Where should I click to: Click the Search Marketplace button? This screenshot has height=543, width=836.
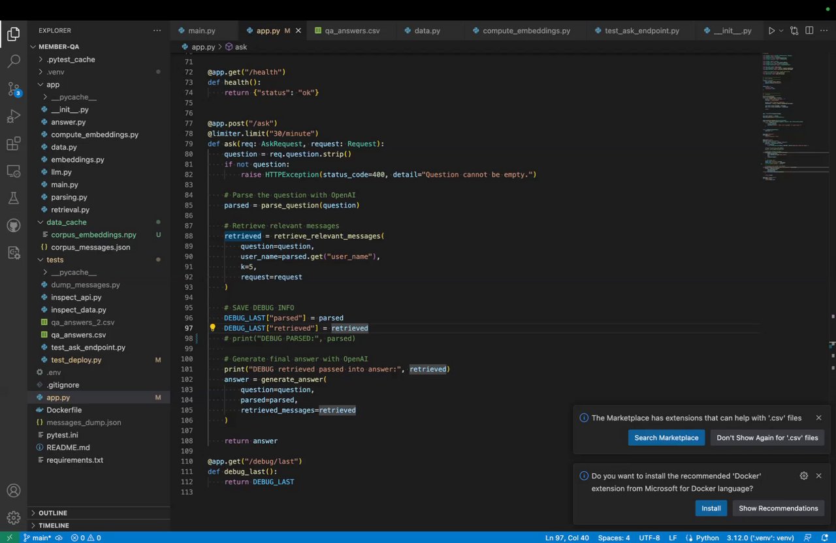point(666,438)
